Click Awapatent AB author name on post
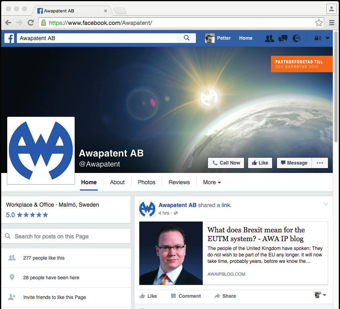Viewport: 340px width, 309px height. 177,205
